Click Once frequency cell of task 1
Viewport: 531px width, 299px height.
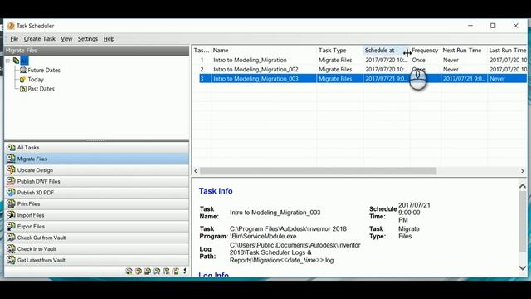coord(425,60)
